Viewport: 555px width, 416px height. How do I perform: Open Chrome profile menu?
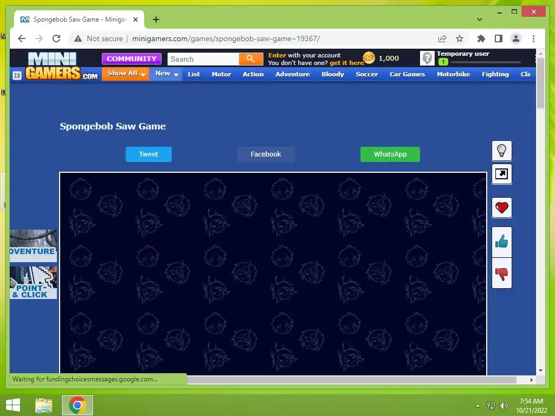(516, 38)
